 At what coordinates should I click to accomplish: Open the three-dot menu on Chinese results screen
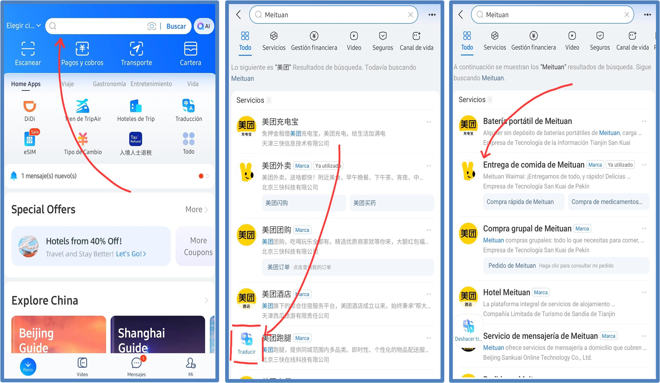click(x=432, y=15)
